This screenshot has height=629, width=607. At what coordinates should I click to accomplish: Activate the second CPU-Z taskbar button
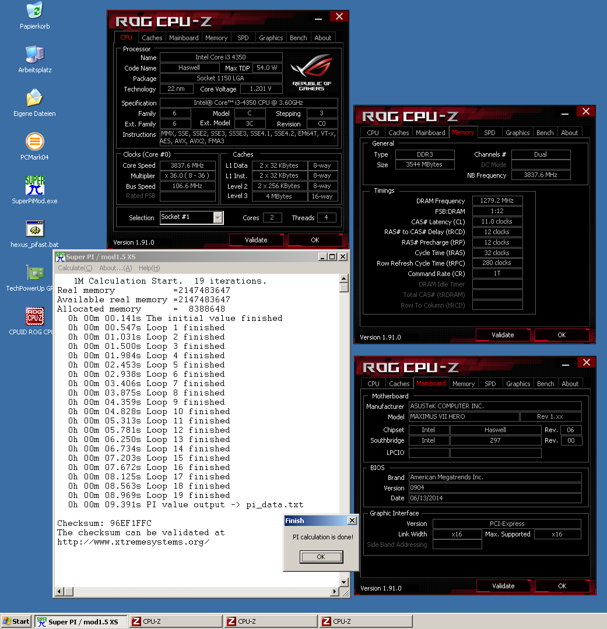(271, 621)
